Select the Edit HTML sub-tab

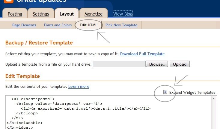coord(88,25)
